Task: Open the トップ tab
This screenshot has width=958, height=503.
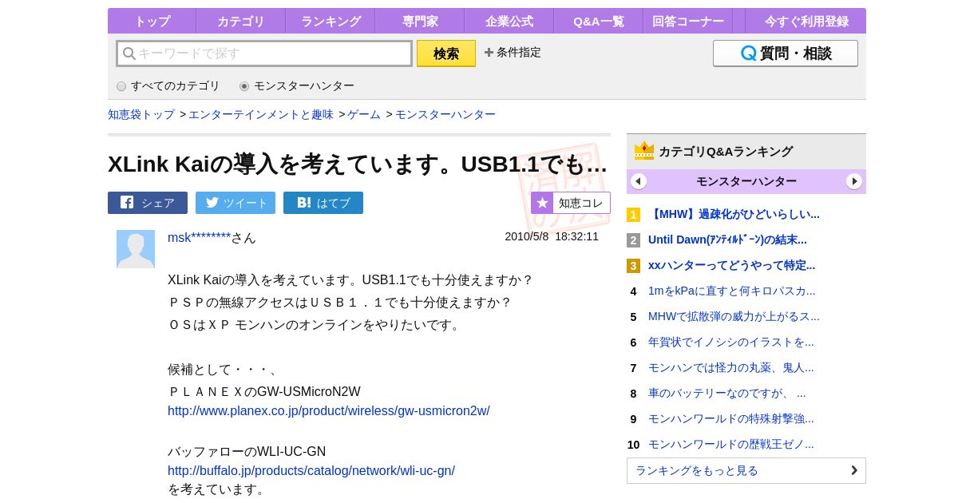Action: (x=152, y=22)
